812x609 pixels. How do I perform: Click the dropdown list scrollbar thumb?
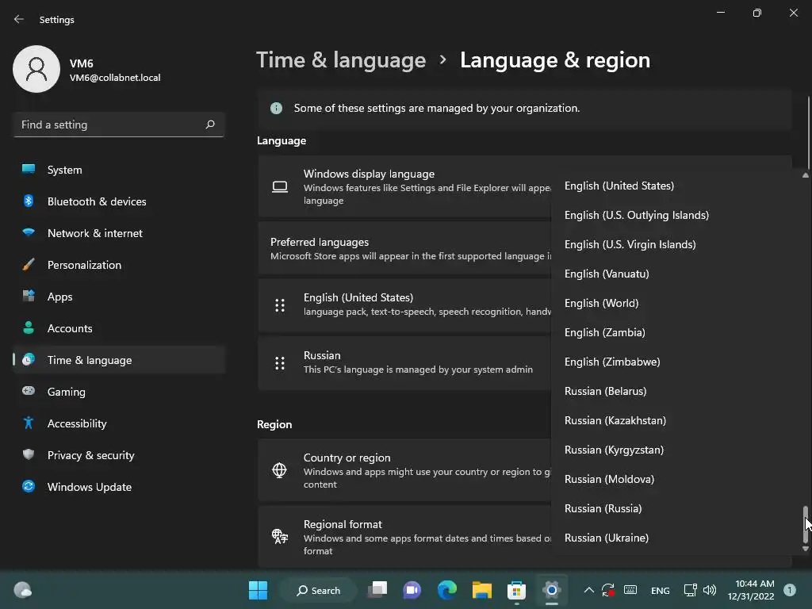[x=806, y=524]
